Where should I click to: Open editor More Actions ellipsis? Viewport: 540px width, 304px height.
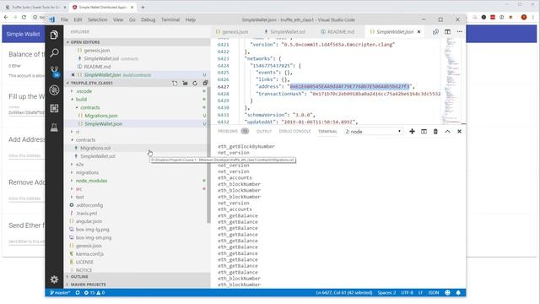click(x=460, y=32)
